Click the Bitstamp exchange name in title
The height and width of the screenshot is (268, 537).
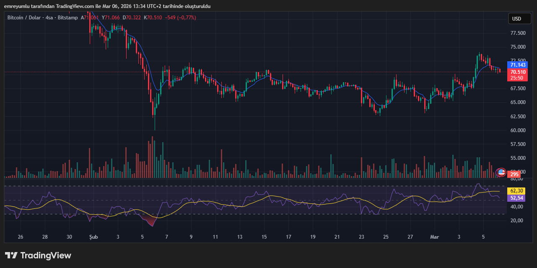click(x=68, y=18)
